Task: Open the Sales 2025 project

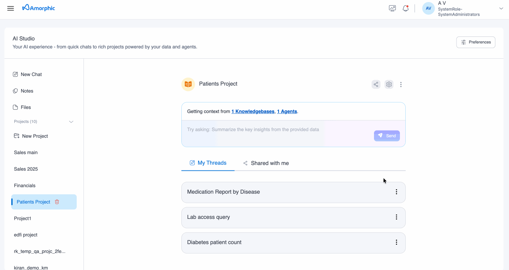Action: coord(26,169)
